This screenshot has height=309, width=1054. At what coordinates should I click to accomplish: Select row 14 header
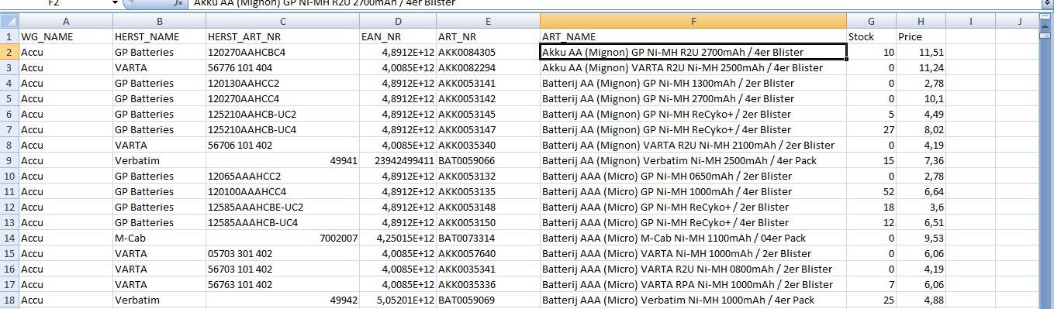coord(9,238)
